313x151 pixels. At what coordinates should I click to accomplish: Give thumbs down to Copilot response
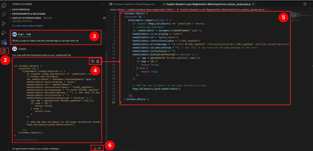pos(99,148)
